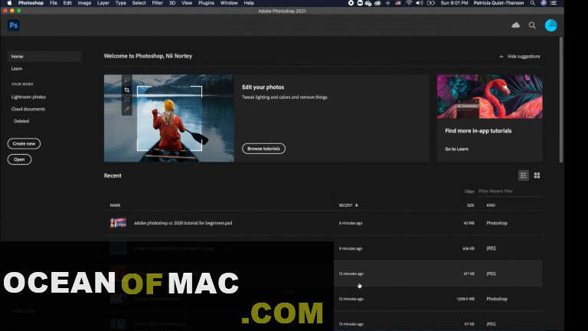Open the Help menu
Image resolution: width=588 pixels, height=331 pixels.
[249, 3]
